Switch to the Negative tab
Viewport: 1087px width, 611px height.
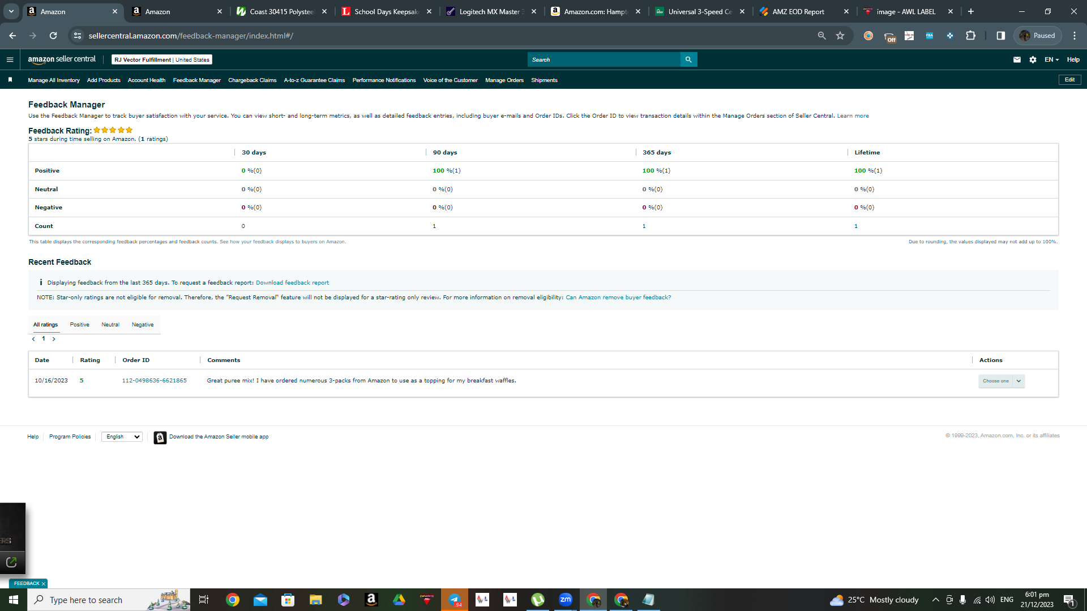(x=143, y=325)
